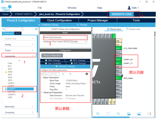Select the Pinout & Configuration tab
Viewport: 156px width, 119px height.
coord(21,20)
